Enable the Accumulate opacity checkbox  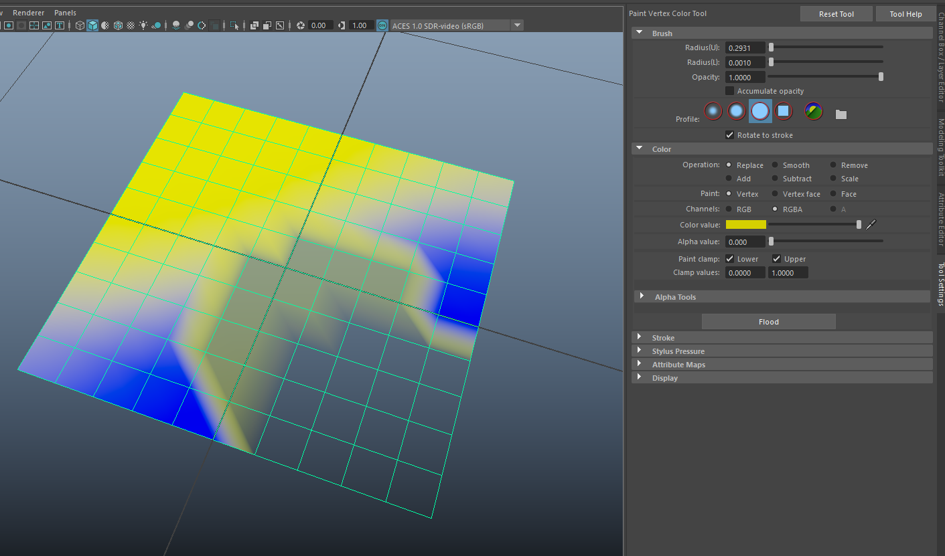point(730,91)
